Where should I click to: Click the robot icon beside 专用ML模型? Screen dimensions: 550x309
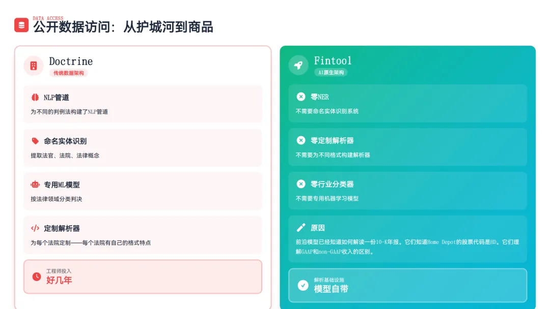[x=35, y=184]
